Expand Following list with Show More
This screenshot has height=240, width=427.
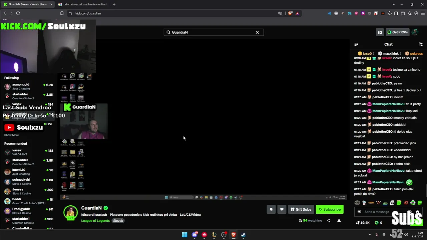[x=11, y=135]
